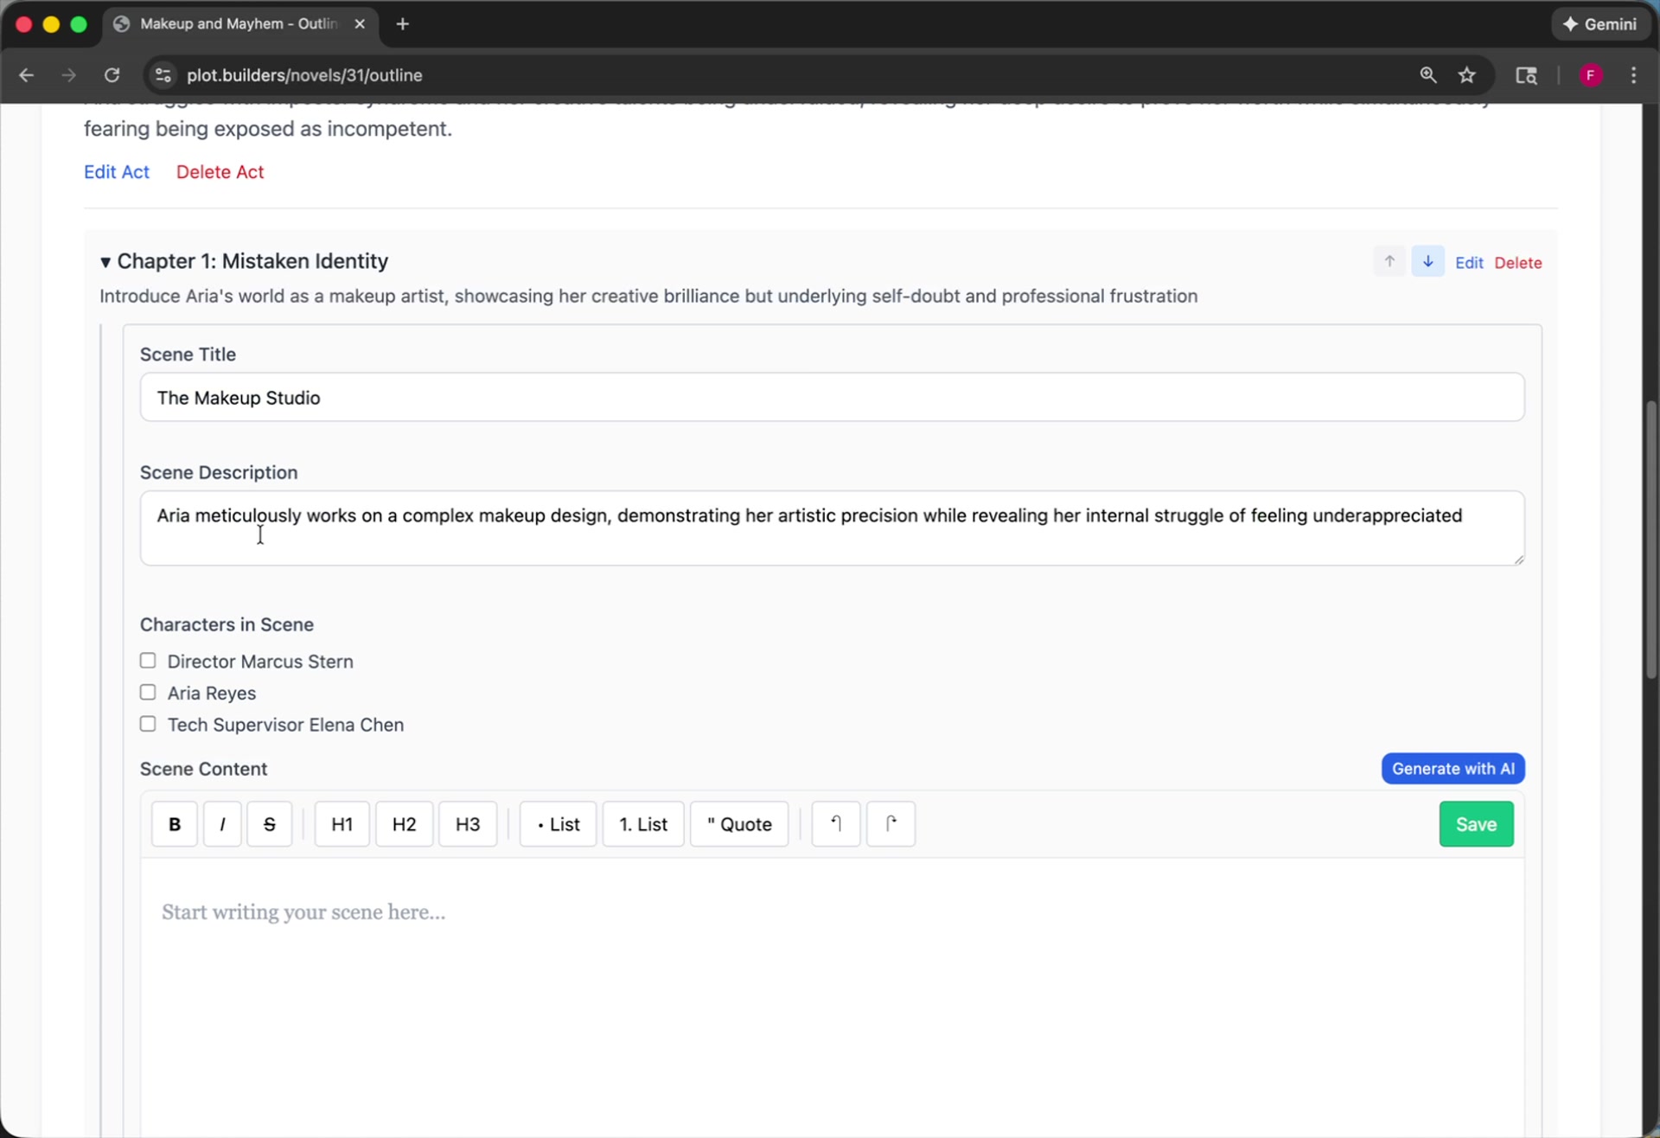Viewport: 1660px width, 1138px height.
Task: Open a new browser tab
Action: [403, 24]
